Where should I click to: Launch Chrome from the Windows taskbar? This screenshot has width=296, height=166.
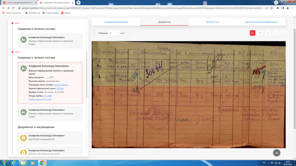42,163
